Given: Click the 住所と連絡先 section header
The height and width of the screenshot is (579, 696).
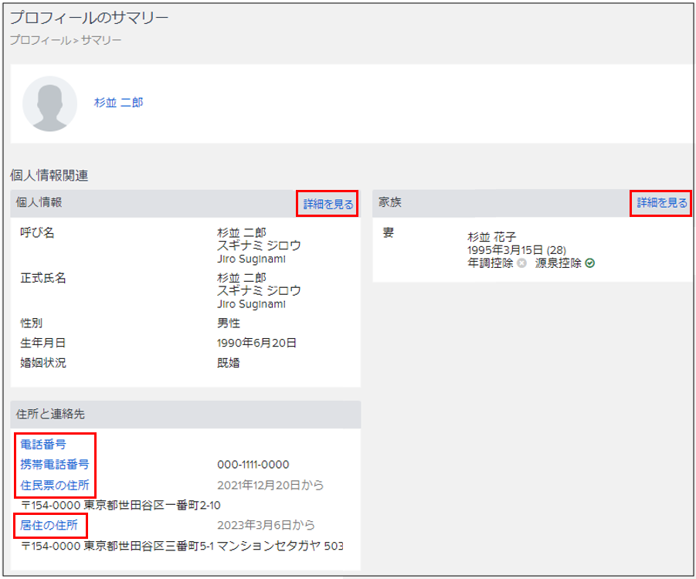Looking at the screenshot, I should pyautogui.click(x=50, y=415).
